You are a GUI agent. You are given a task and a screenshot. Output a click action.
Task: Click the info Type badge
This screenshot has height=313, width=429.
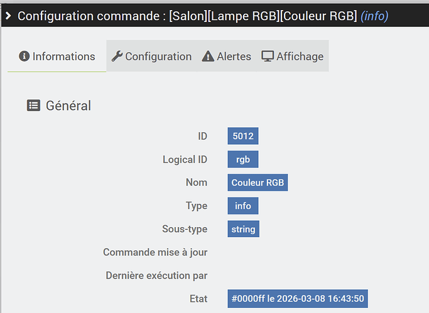[x=243, y=206]
